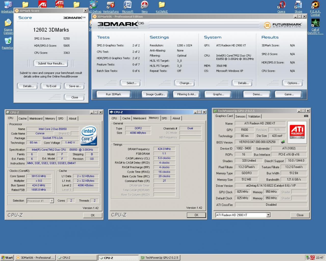Click the GPU-Z Name field ATI Radeon HD 2900 XT
326x261 pixels.
point(260,123)
